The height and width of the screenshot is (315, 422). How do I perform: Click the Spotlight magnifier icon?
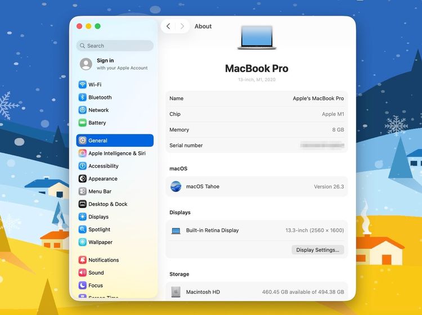coord(82,229)
